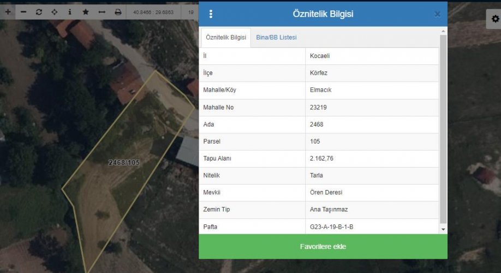501x273 pixels.
Task: Click the Favorilere ekle button
Action: (323, 247)
